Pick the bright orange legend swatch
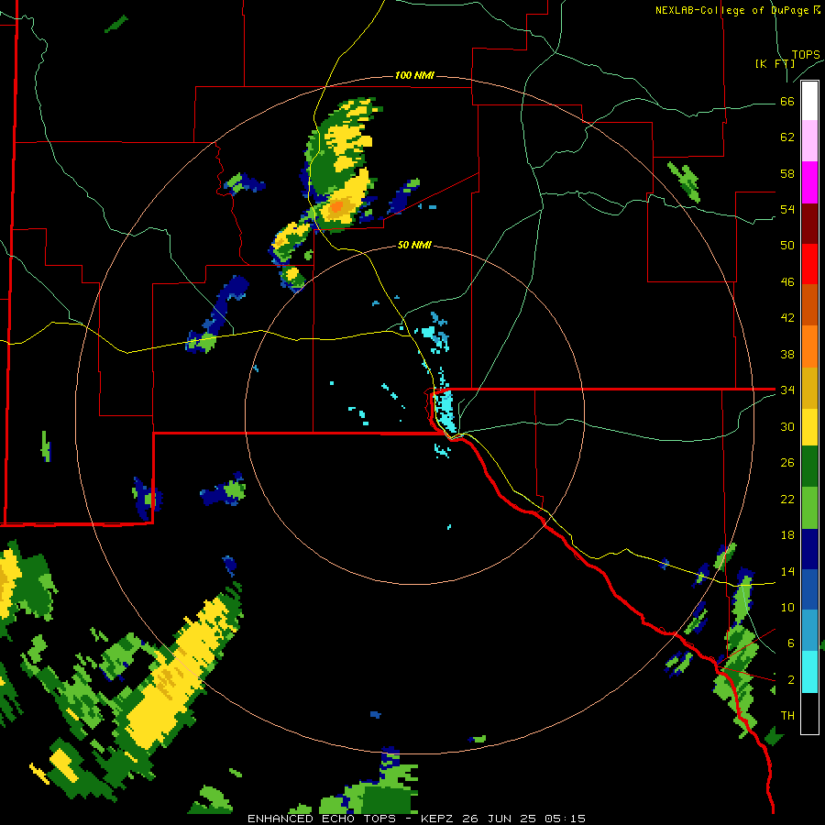This screenshot has width=825, height=825. 809,346
